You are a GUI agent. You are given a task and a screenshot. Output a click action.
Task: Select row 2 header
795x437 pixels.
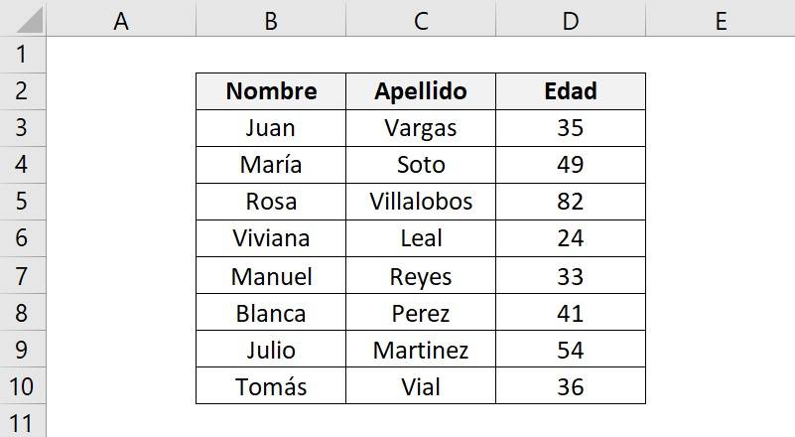(23, 91)
